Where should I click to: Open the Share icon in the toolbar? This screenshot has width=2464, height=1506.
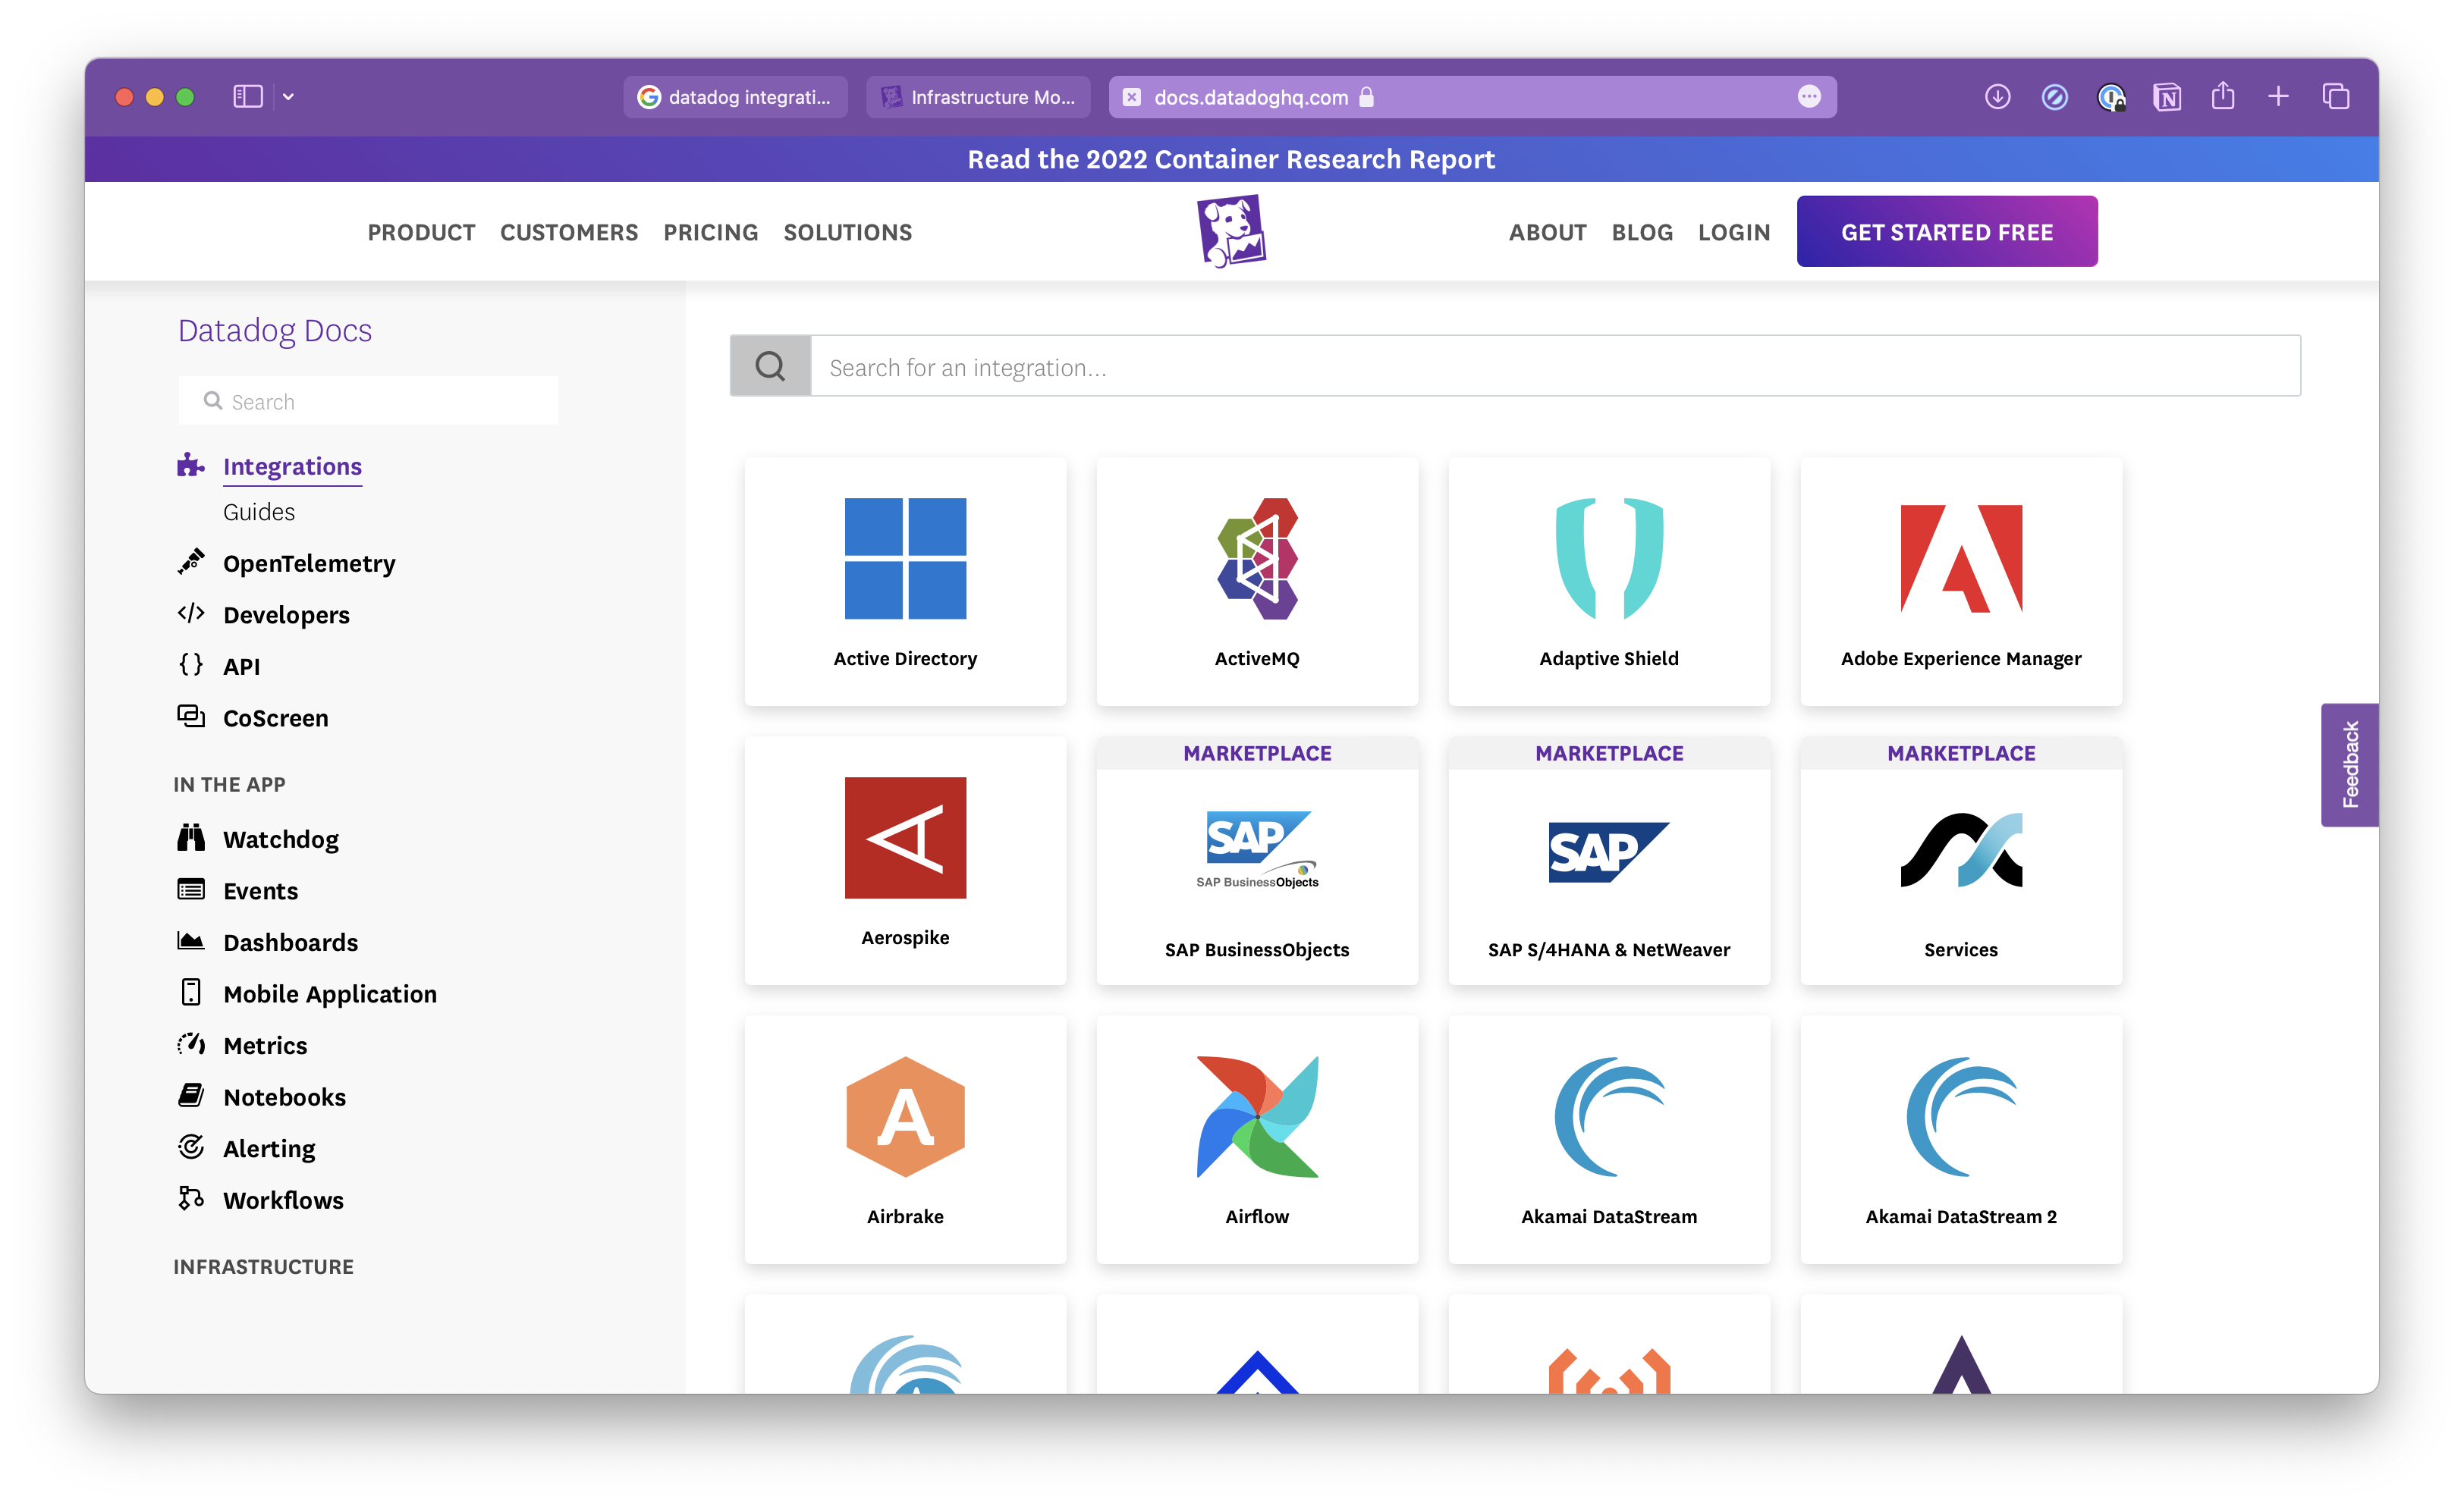2222,96
